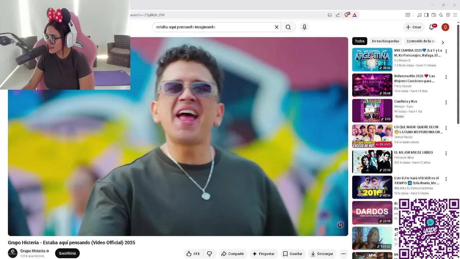This screenshot has height=259, width=460.
Task: Open Brave playlist music note icon
Action: click(x=419, y=15)
